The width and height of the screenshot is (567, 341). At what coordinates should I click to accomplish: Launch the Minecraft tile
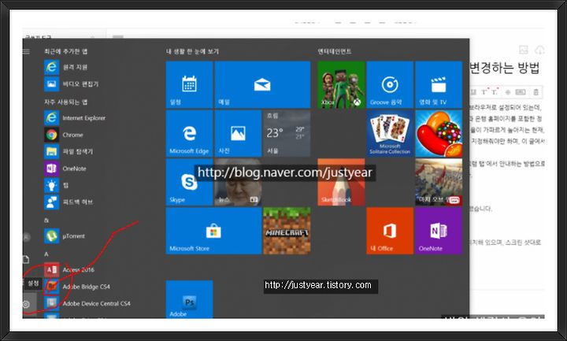287,231
